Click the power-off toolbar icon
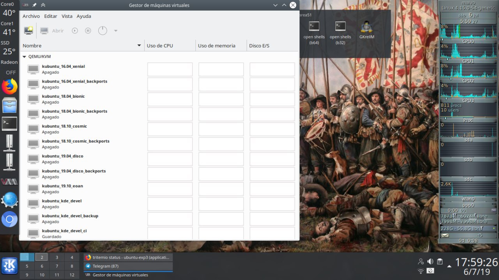499x280 pixels. (103, 30)
